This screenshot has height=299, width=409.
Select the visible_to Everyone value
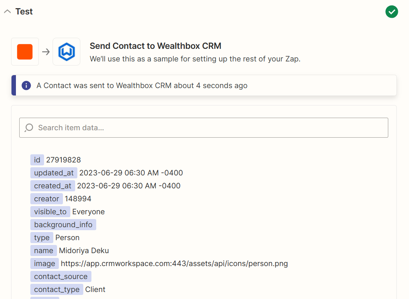88,212
